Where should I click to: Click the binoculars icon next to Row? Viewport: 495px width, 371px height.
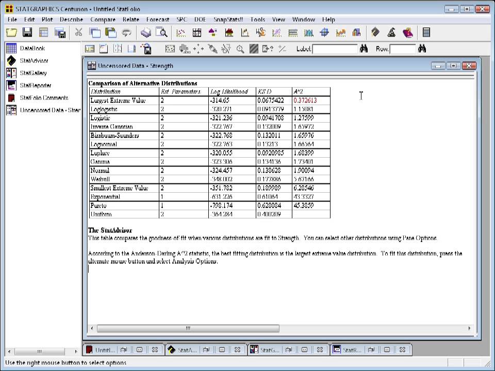[x=422, y=48]
